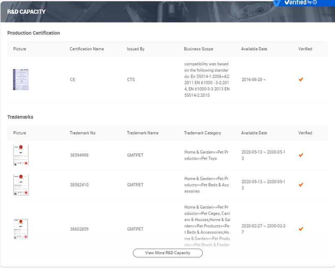
Task: Open the trademark certificate thumbnail for 38602859
Action: [x=22, y=229]
